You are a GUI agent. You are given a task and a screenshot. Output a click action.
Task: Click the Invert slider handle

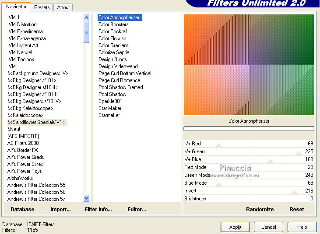click(x=294, y=193)
